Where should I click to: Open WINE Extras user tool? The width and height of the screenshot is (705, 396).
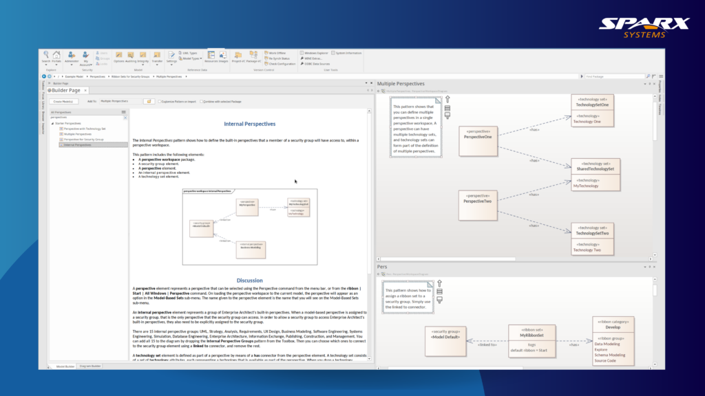pos(311,58)
